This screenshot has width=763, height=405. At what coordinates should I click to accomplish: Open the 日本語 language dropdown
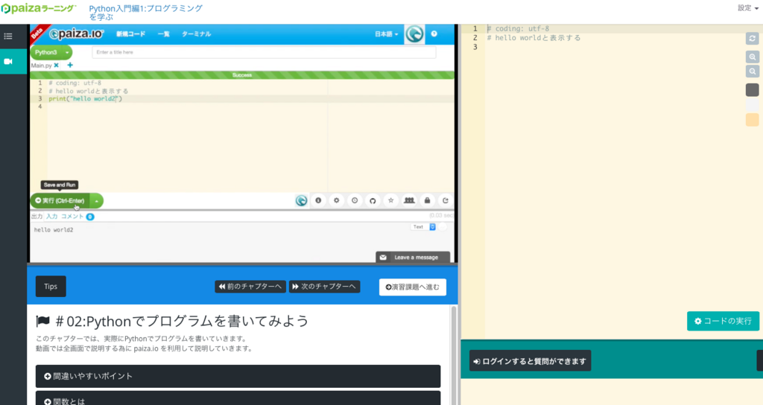(x=387, y=34)
